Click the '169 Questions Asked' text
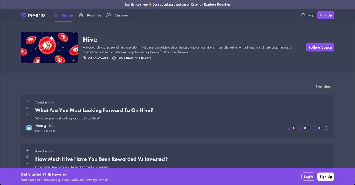This screenshot has width=355, height=185. (134, 58)
